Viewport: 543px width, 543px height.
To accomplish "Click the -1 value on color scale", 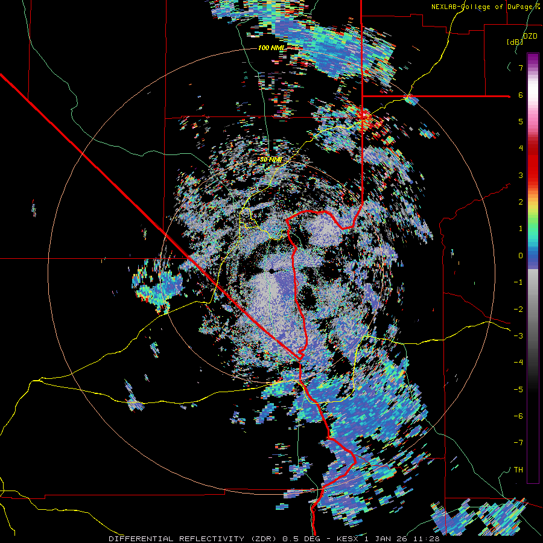I will (518, 282).
